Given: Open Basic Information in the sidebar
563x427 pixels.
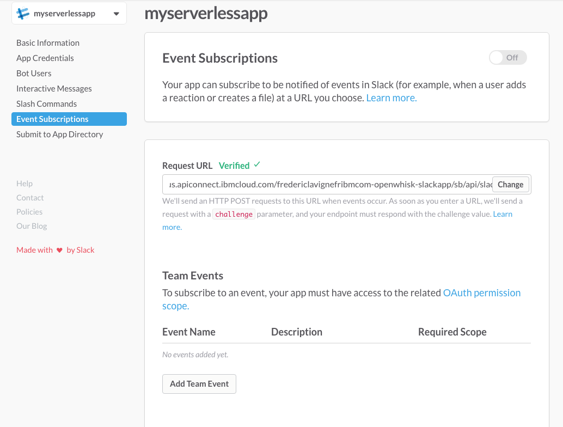Looking at the screenshot, I should coord(48,42).
